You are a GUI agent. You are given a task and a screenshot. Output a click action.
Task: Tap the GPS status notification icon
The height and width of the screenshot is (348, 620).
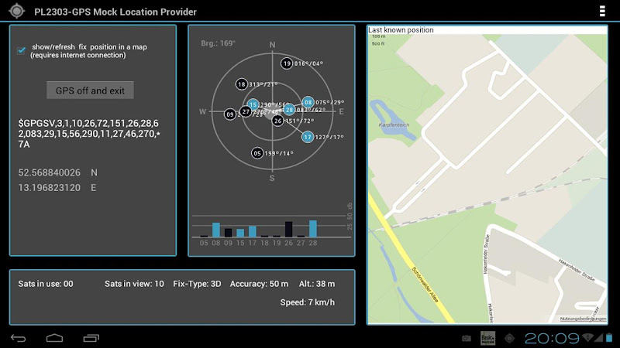(x=510, y=338)
